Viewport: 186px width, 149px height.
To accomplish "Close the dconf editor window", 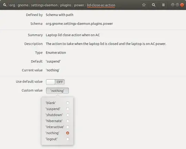I will [x=182, y=5].
